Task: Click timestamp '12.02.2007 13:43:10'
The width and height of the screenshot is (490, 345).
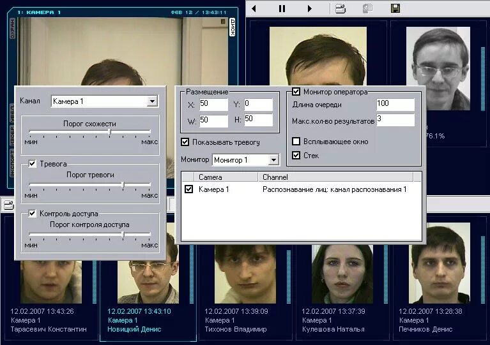Action: (139, 311)
